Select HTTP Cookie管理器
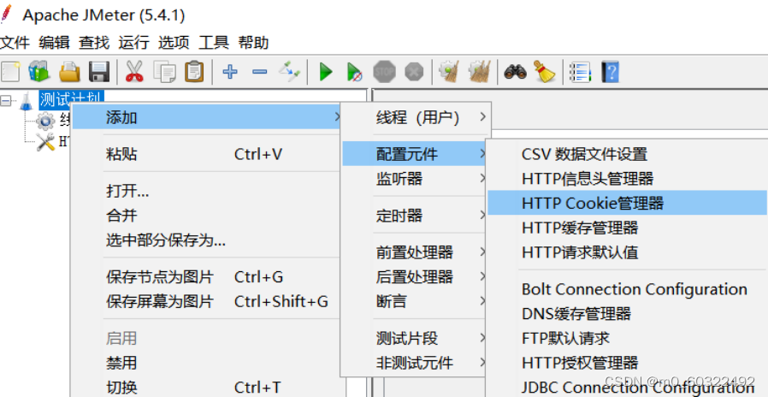Image resolution: width=768 pixels, height=397 pixels. (627, 203)
